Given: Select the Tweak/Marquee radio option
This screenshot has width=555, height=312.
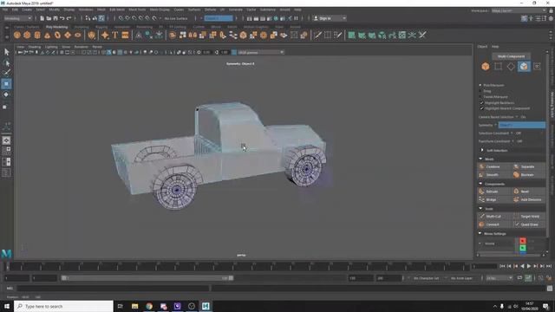Looking at the screenshot, I should click(480, 96).
